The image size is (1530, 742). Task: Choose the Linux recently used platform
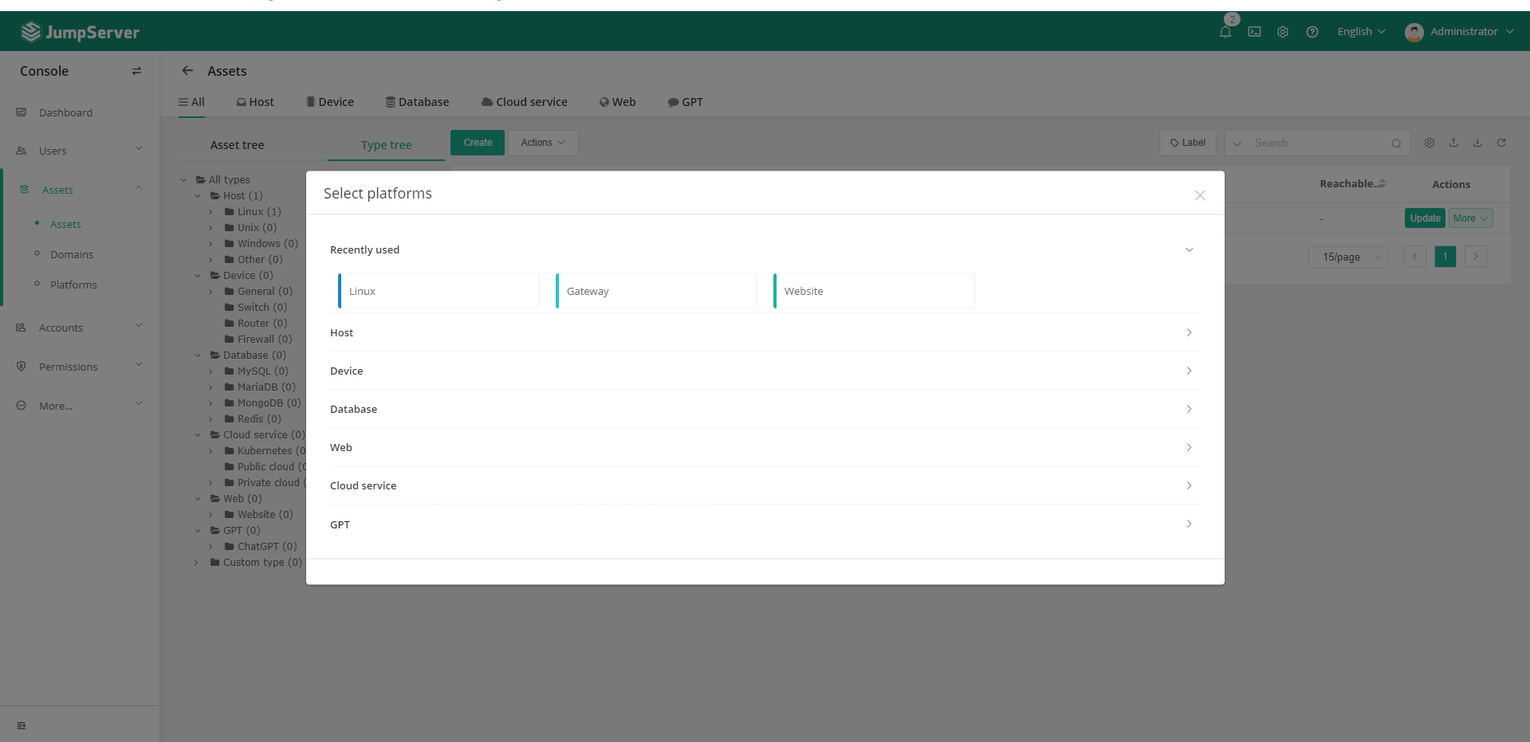439,291
